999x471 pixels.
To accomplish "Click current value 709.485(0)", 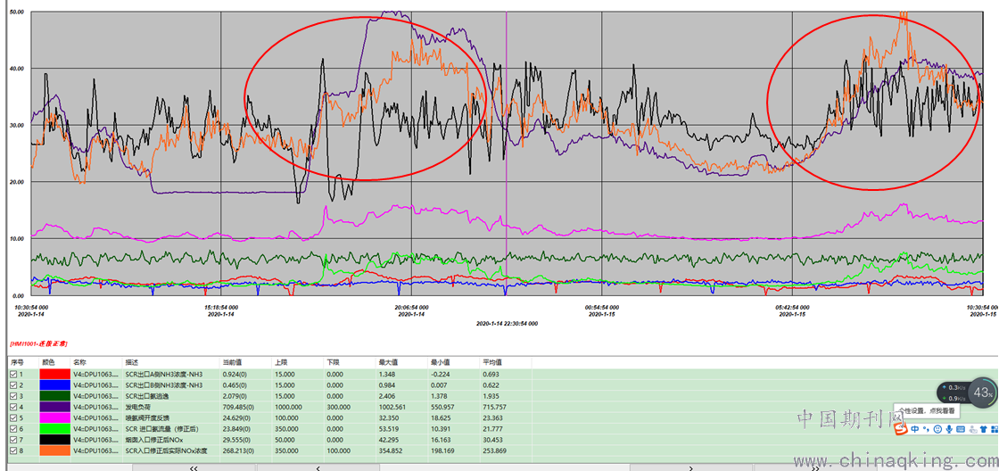I will (x=239, y=407).
